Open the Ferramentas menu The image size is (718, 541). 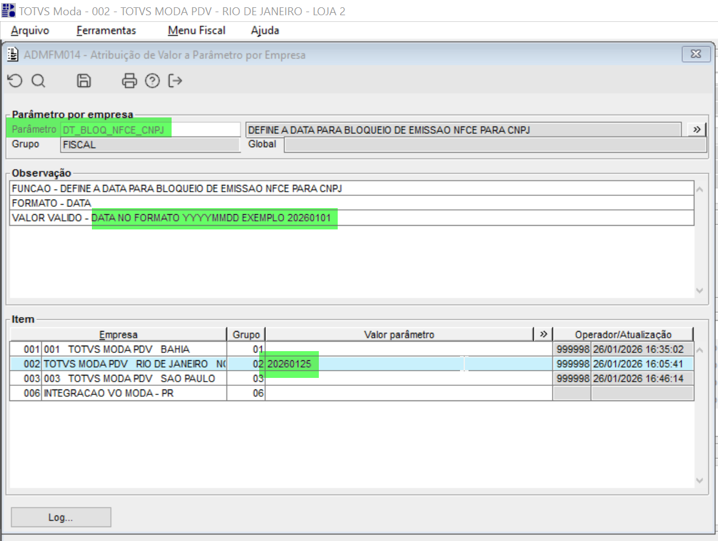coord(106,30)
